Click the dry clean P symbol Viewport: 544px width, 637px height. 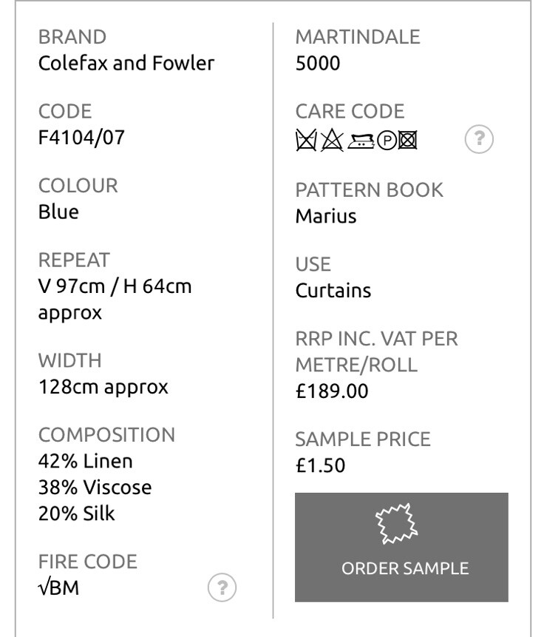pyautogui.click(x=387, y=141)
